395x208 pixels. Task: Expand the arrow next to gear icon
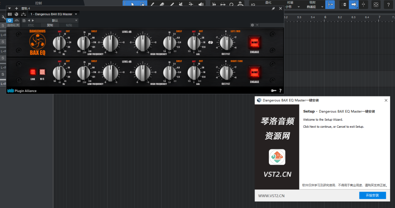pyautogui.click(x=257, y=25)
